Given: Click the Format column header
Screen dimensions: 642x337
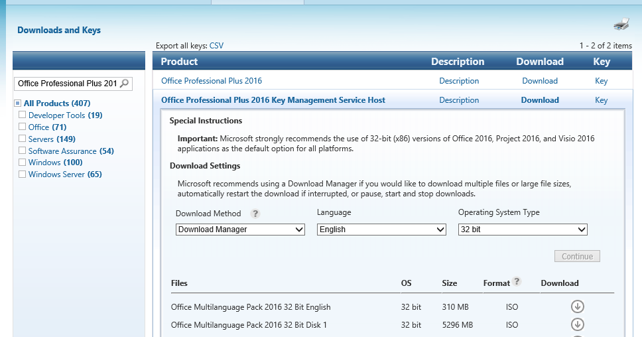Looking at the screenshot, I should pos(497,283).
